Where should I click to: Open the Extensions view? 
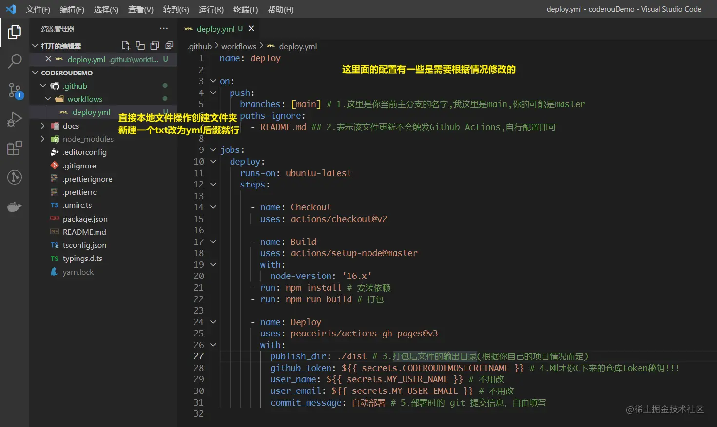[14, 148]
